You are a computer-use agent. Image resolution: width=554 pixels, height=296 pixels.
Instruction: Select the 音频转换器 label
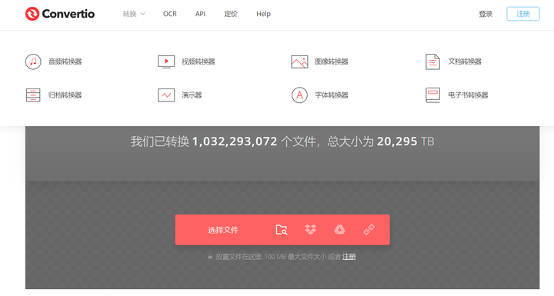65,62
